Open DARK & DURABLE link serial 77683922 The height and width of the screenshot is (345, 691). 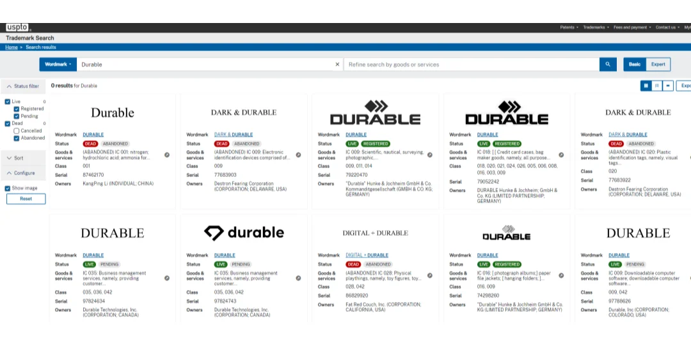tap(628, 135)
